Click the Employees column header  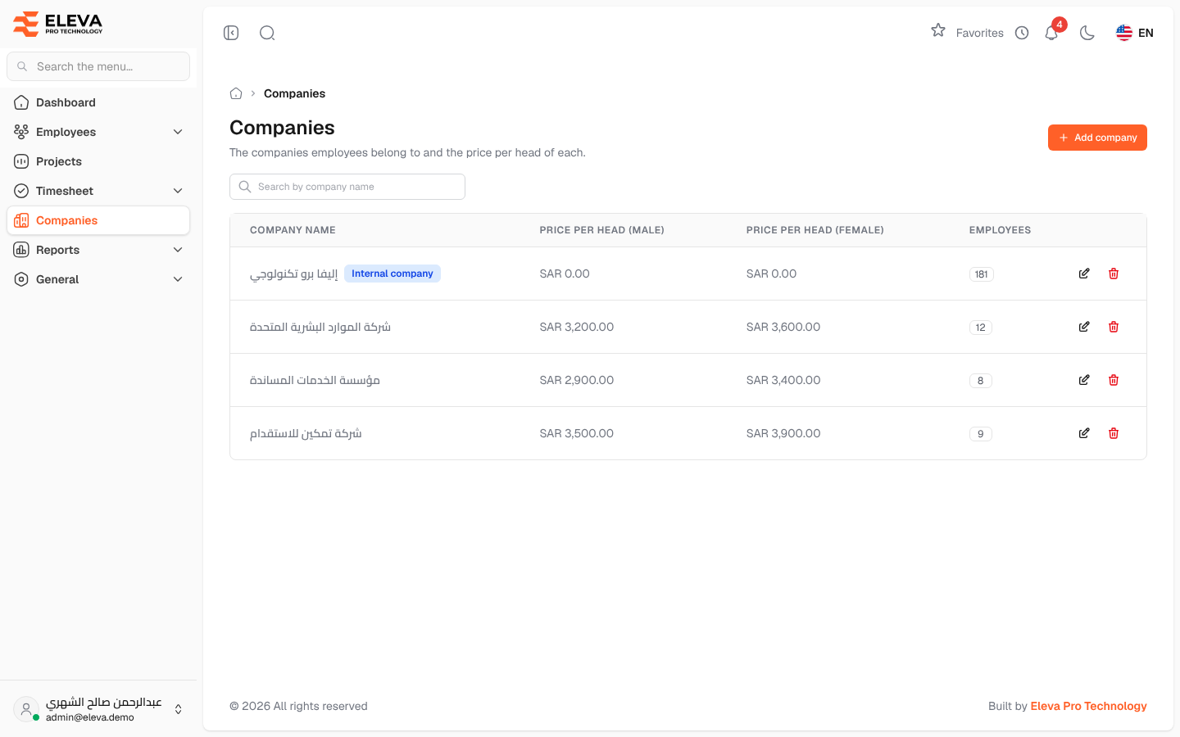(1000, 230)
